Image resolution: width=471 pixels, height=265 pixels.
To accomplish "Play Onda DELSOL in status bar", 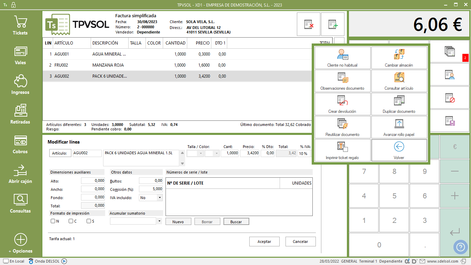I will point(64,261).
